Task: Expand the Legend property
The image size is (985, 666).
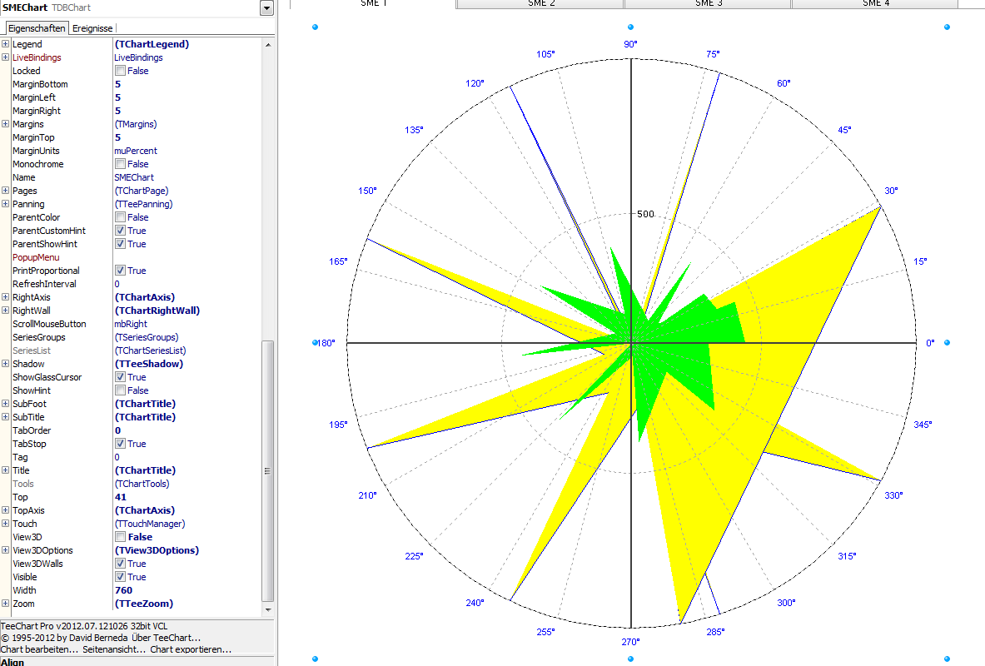Action: (5, 44)
